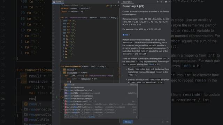Choose 'resourceCleanupExercise3' suggestion
This screenshot has height=125, width=223.
(x=101, y=99)
